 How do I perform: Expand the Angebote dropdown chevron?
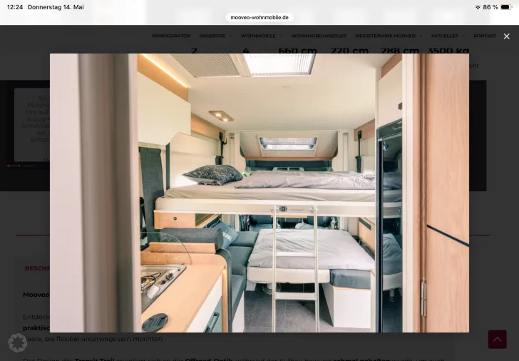pos(231,36)
